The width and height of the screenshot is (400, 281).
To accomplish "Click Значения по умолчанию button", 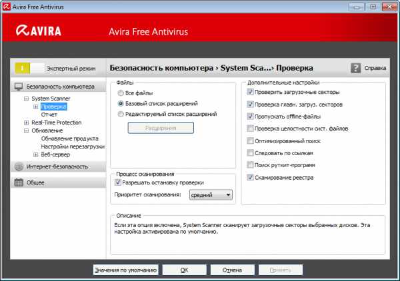I will (x=126, y=270).
